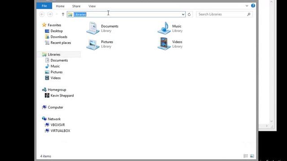Image resolution: width=287 pixels, height=161 pixels.
Task: Switch to Large icons view in status bar
Action: (x=252, y=156)
